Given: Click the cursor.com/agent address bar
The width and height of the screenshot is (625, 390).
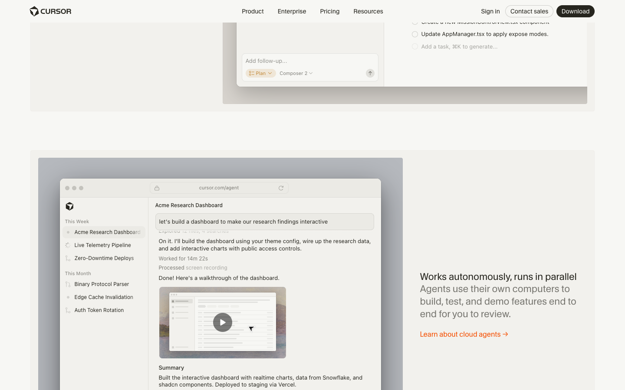Looking at the screenshot, I should (219, 188).
